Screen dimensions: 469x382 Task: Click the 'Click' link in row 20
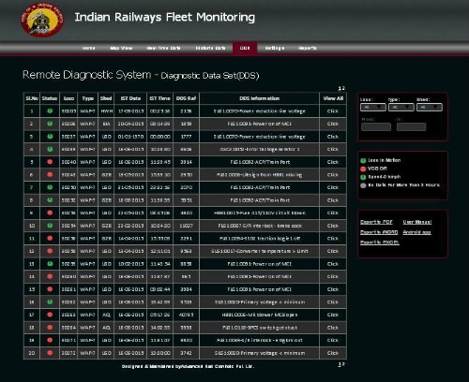[x=333, y=353]
